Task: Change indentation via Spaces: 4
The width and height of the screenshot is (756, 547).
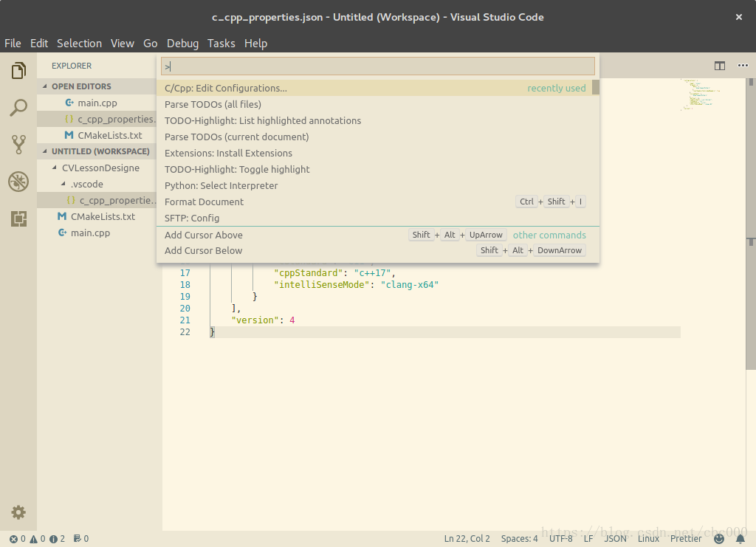Action: point(519,539)
